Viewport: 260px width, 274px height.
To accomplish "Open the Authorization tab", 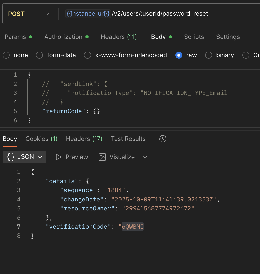I will (x=63, y=37).
